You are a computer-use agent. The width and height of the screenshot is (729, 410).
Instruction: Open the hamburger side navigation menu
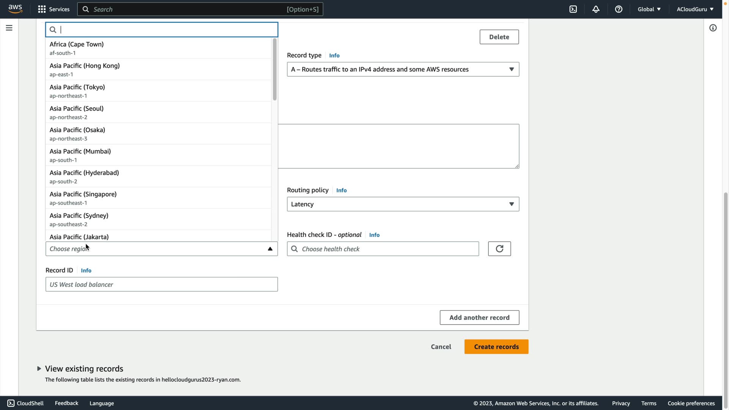pos(9,28)
